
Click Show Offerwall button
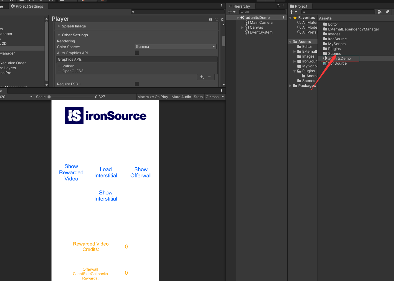(141, 173)
